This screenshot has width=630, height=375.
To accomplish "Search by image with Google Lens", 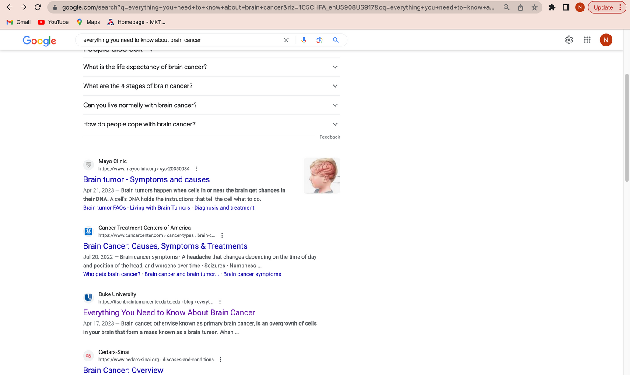I will click(320, 40).
